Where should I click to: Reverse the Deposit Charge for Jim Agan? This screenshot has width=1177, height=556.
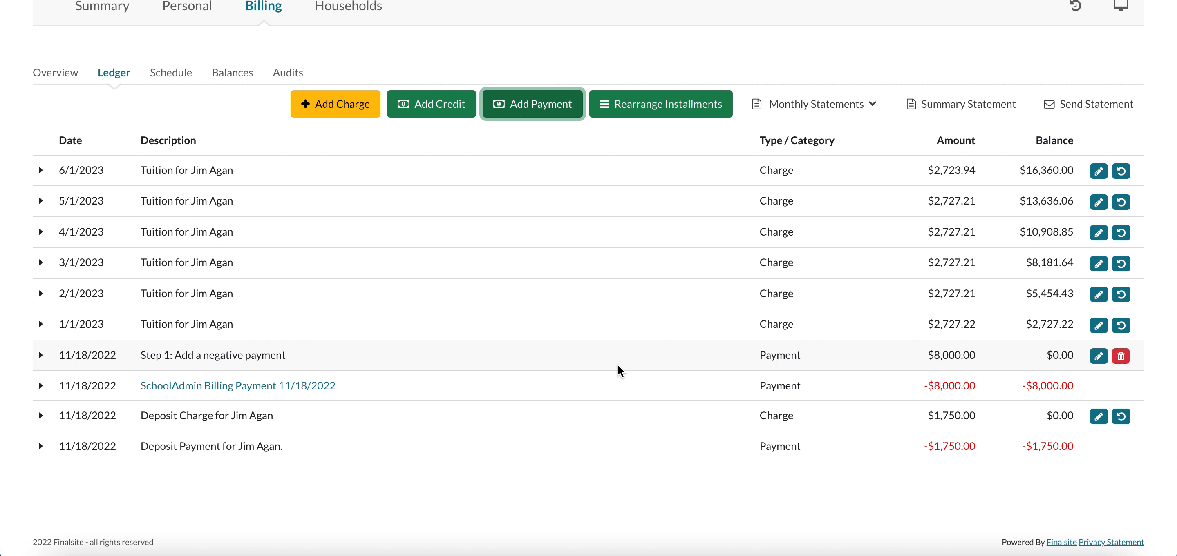pos(1121,416)
